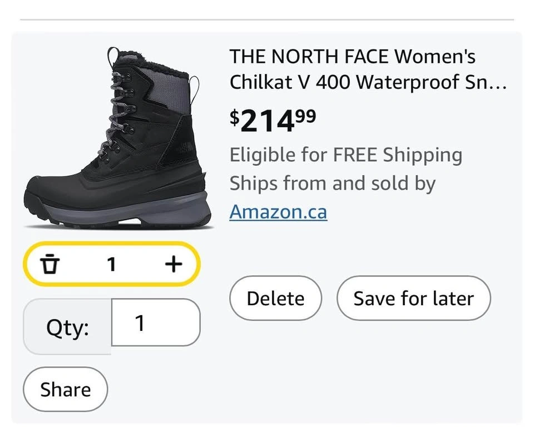Focus the Qty input field
534x432 pixels.
pos(155,322)
